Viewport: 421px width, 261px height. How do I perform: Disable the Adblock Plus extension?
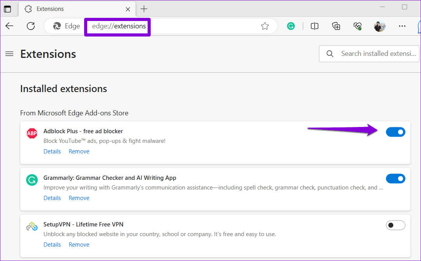point(396,132)
